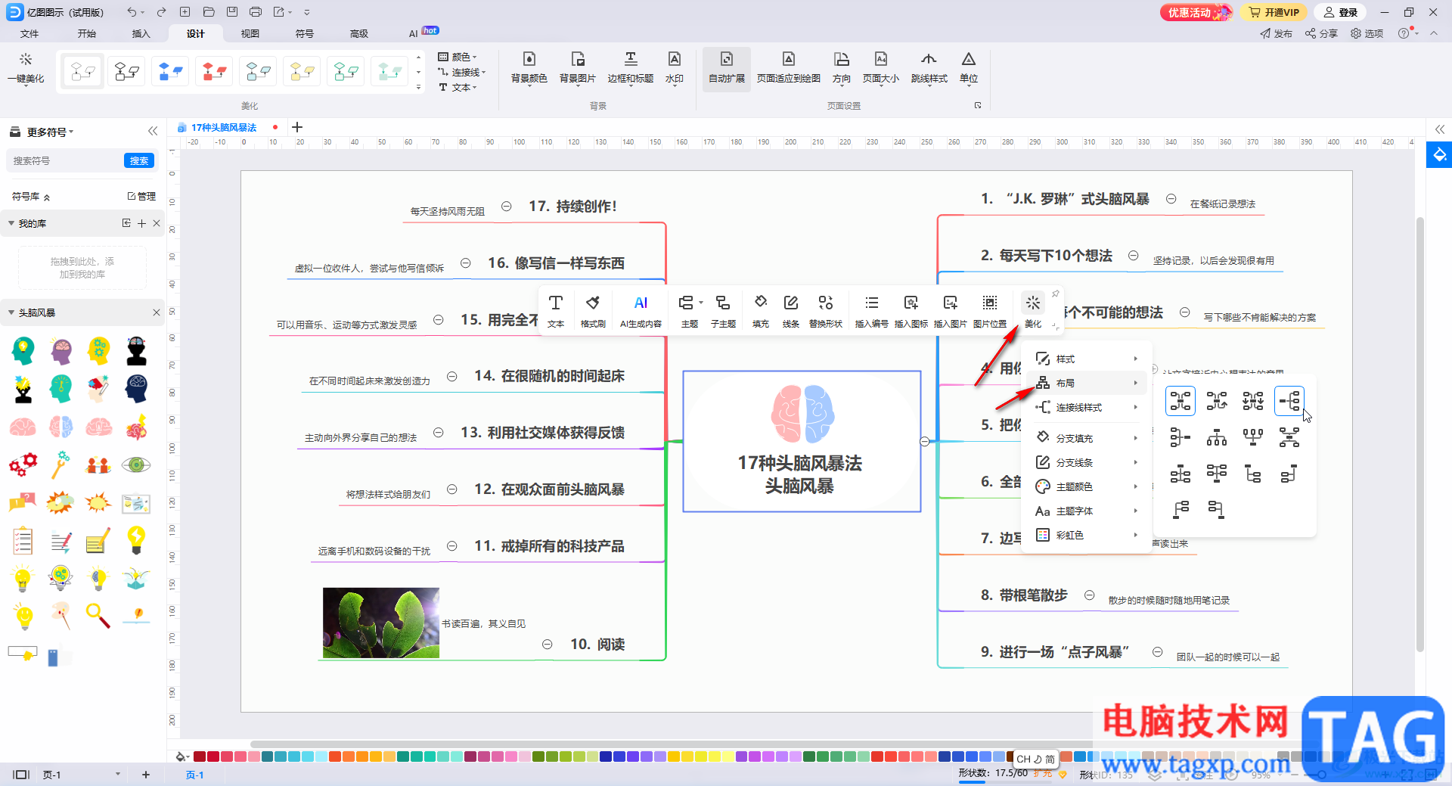Switch to the 开始 ribbon tab

click(x=87, y=33)
